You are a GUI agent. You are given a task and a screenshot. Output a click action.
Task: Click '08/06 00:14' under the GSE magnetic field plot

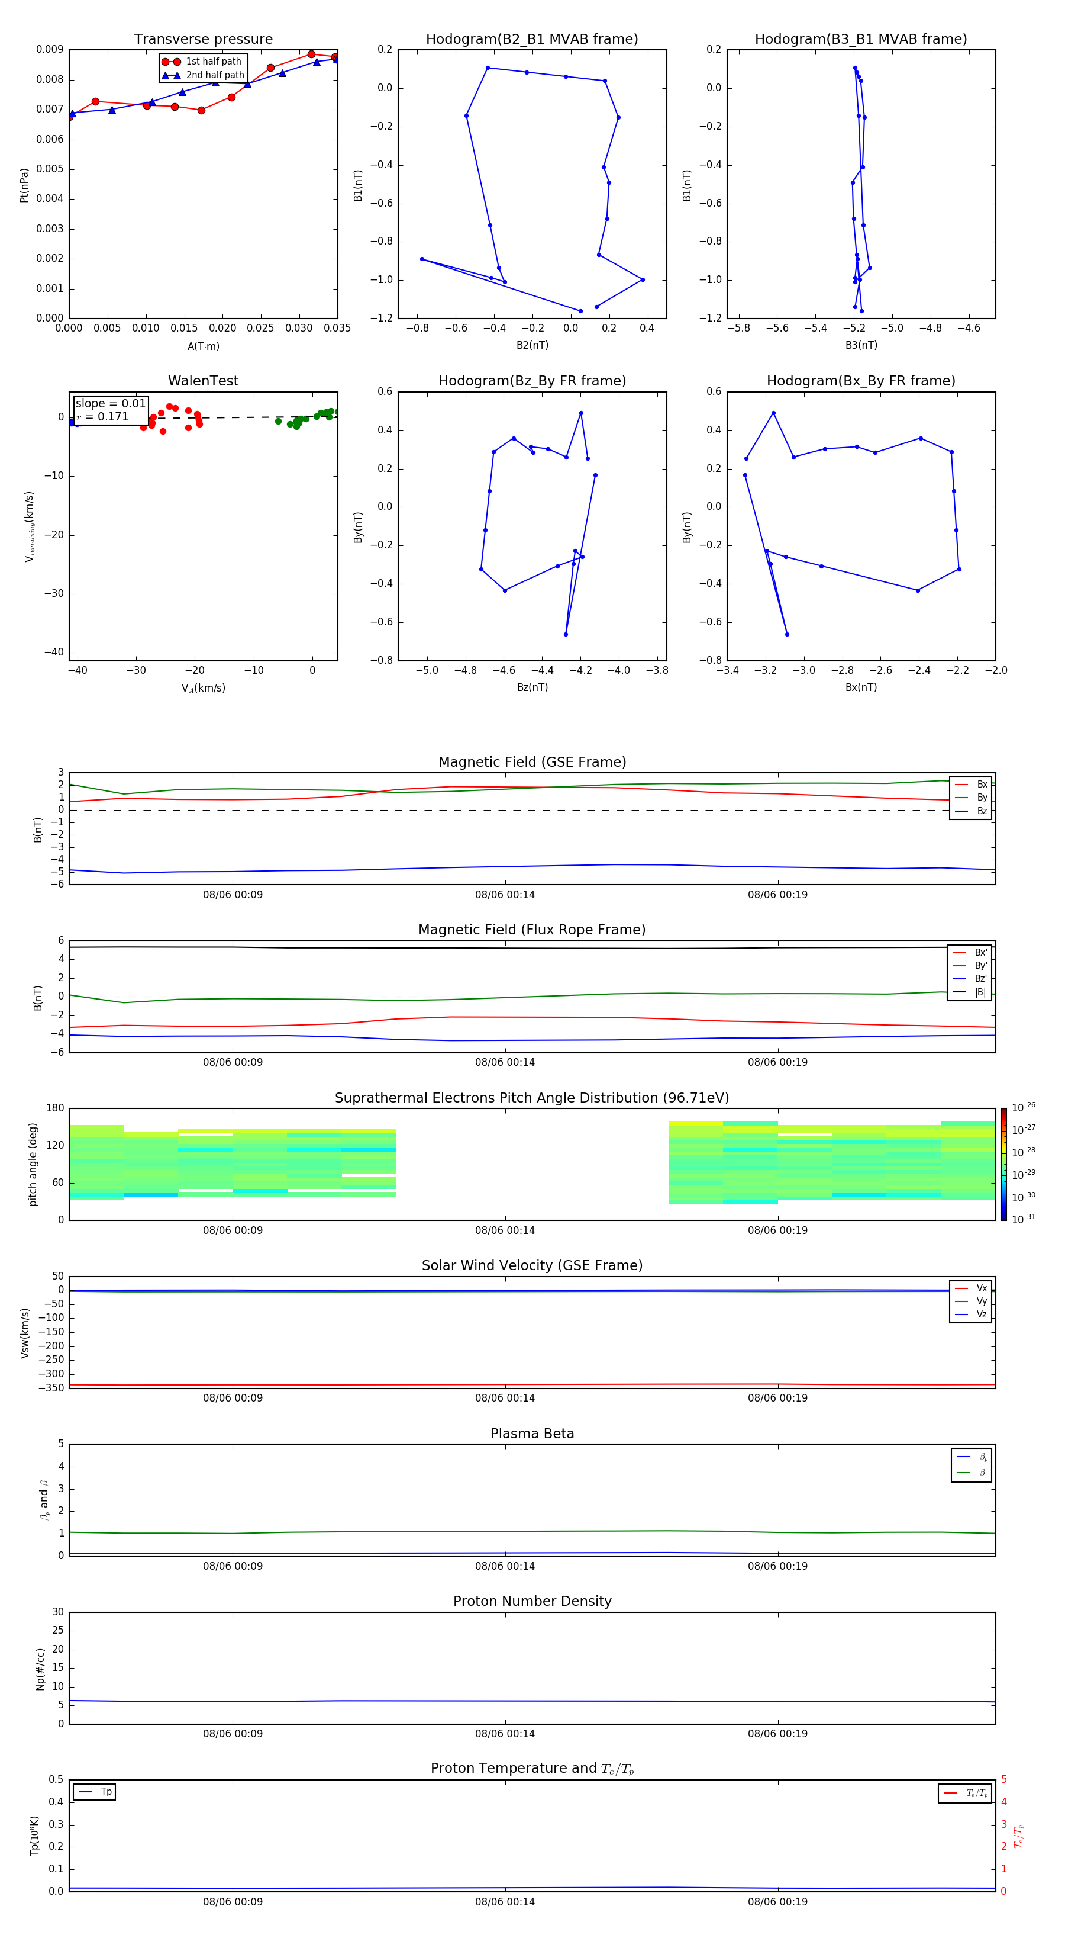coord(505,895)
